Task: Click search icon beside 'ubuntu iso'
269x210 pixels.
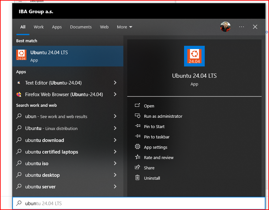Action: click(19, 163)
